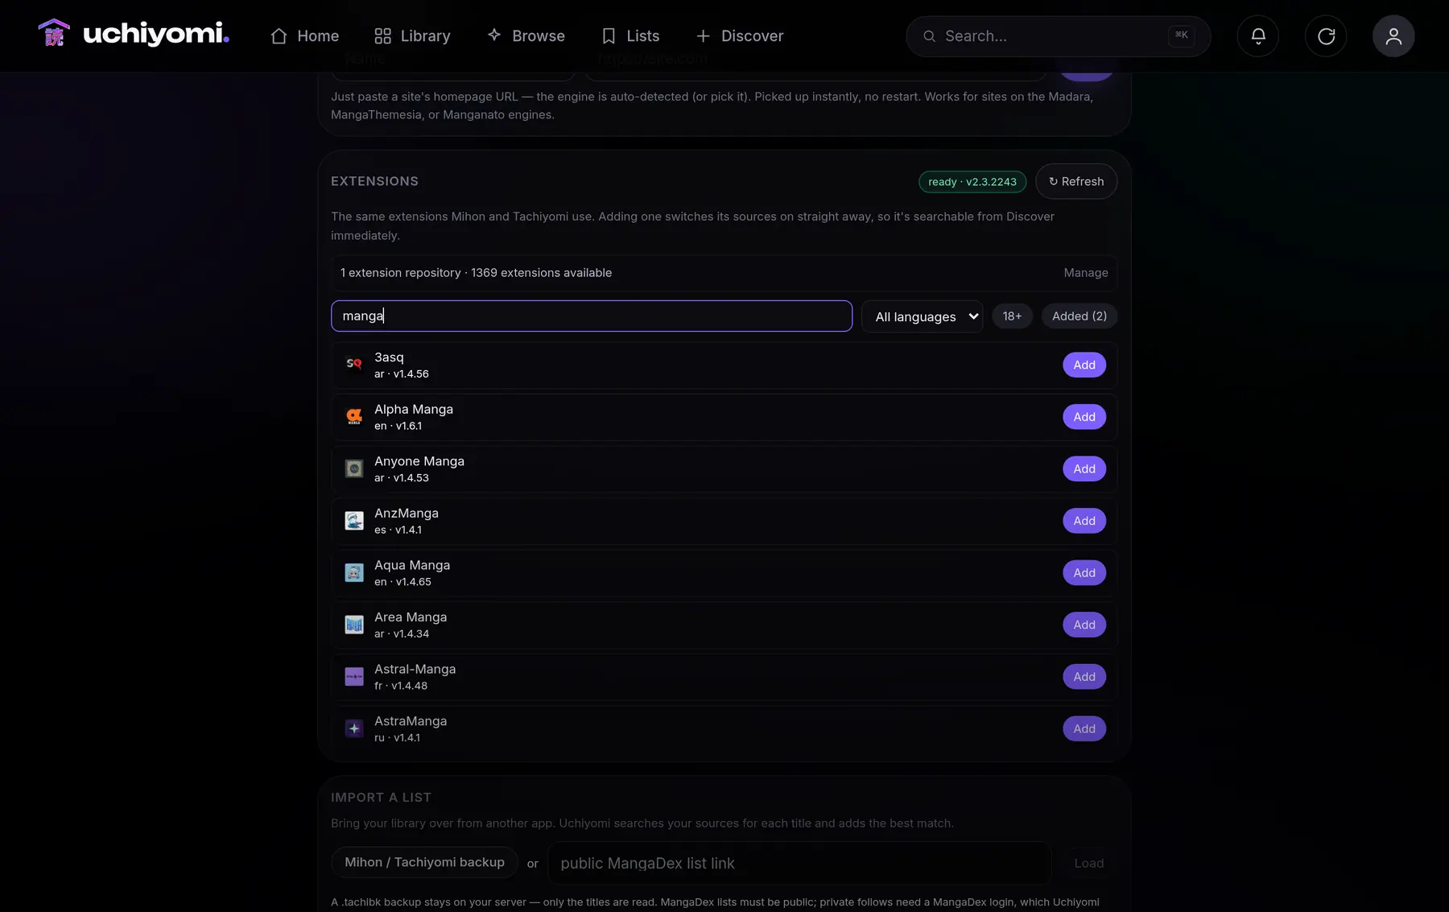
Task: Click the 'ar · v1.4.56' version text
Action: (402, 374)
